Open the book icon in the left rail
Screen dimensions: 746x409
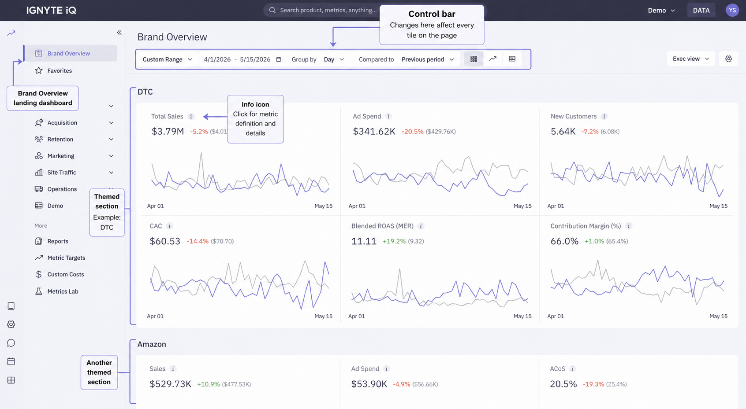11,306
